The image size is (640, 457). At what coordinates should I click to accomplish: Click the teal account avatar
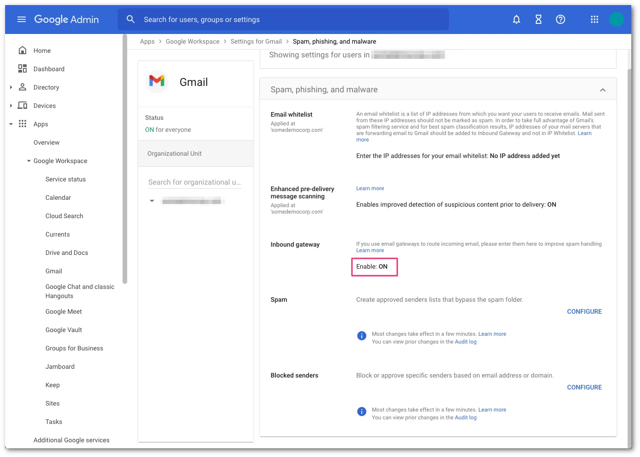pyautogui.click(x=616, y=19)
